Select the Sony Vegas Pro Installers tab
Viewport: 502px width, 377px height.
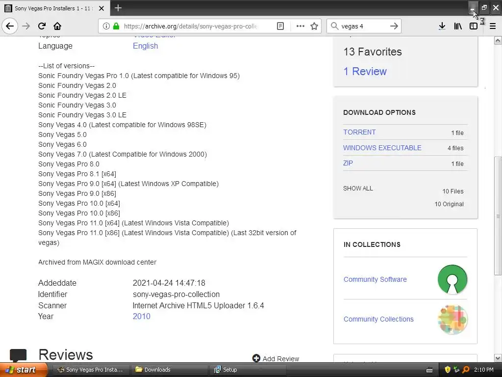(x=54, y=8)
